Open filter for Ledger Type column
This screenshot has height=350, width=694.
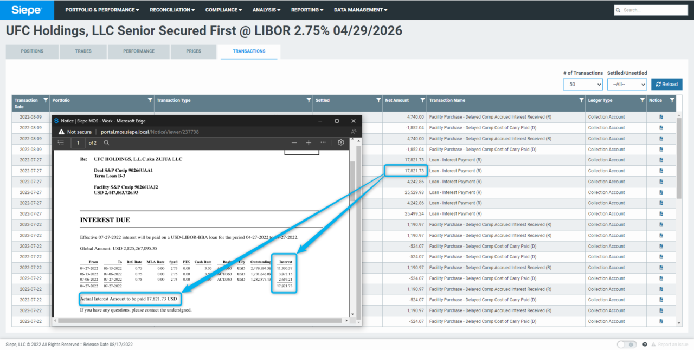point(641,100)
